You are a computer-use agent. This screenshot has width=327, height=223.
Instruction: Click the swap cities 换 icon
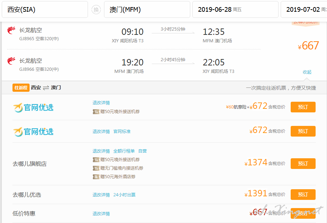[96, 10]
